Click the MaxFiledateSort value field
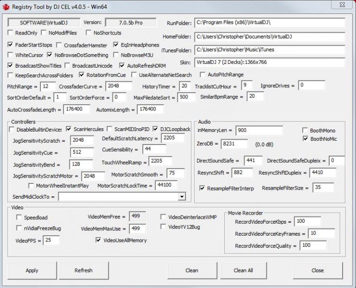The image size is (356, 288). (186, 97)
